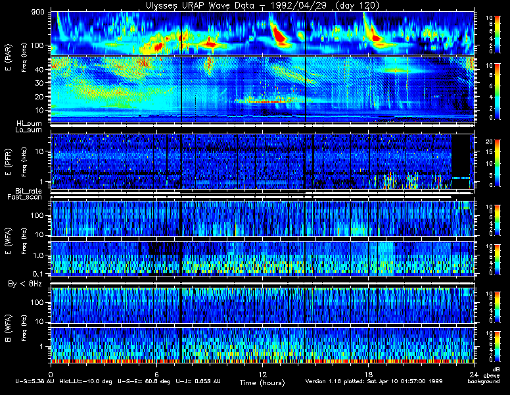
Task: Click the color bar beside the 10–40 kHz RAR panel
Action: coord(498,92)
